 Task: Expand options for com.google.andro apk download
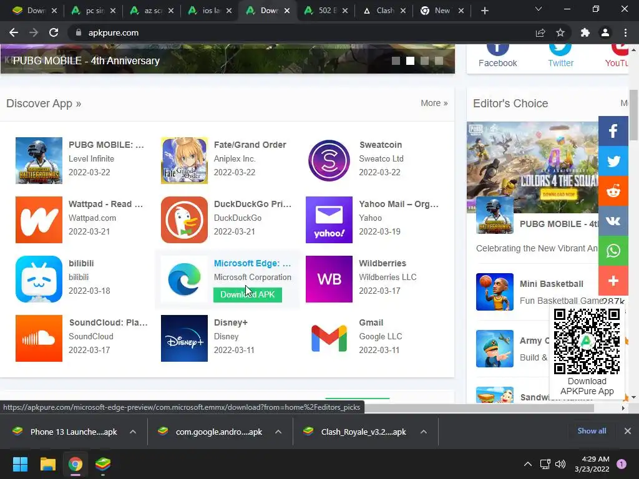pos(278,432)
